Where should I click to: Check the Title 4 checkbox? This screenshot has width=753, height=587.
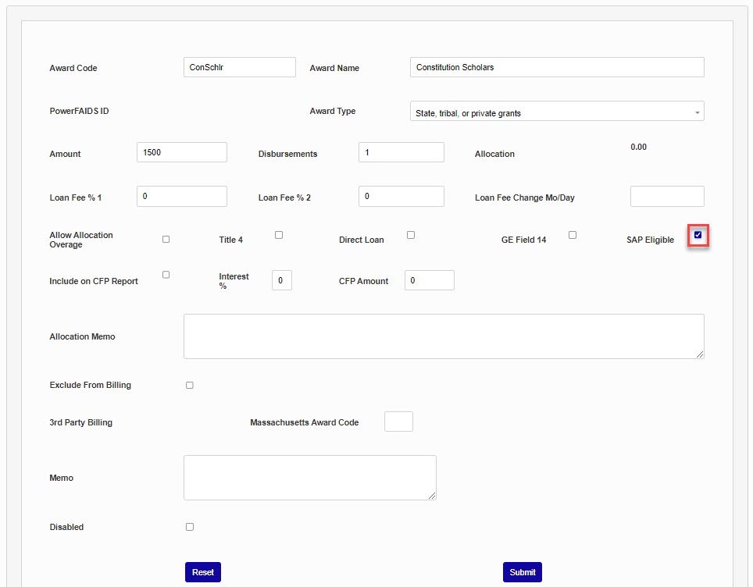(279, 235)
